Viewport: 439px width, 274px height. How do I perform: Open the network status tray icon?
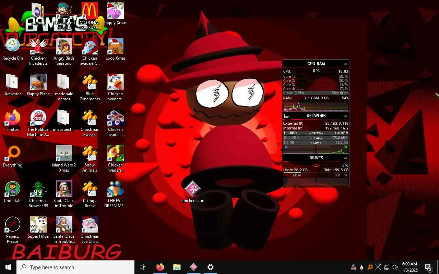[387, 267]
